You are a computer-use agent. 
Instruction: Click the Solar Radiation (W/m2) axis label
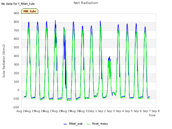[x=4, y=61]
